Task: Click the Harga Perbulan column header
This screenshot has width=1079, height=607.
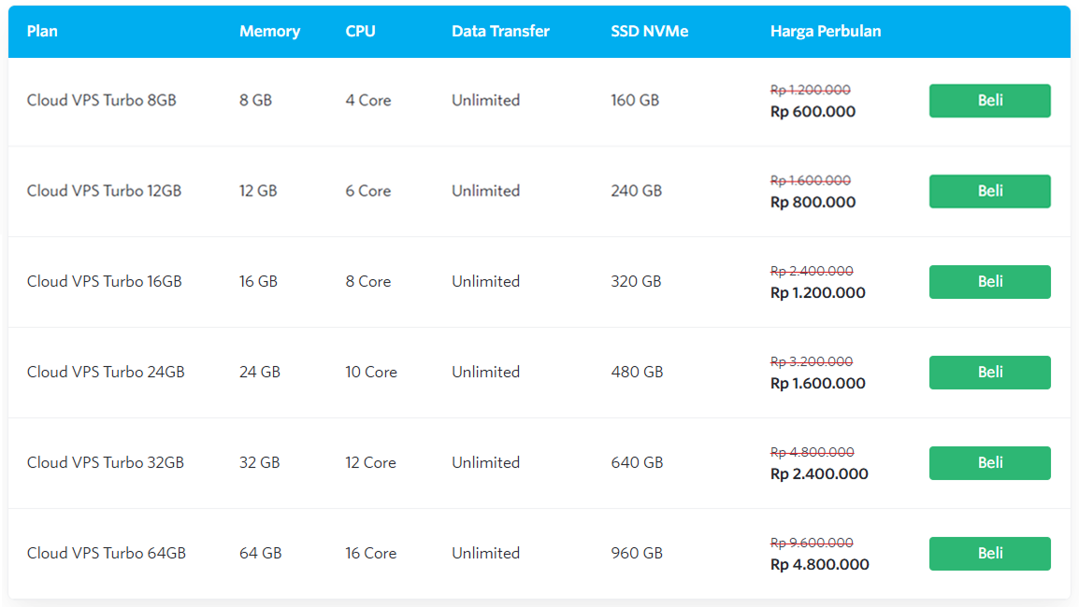Action: tap(825, 31)
